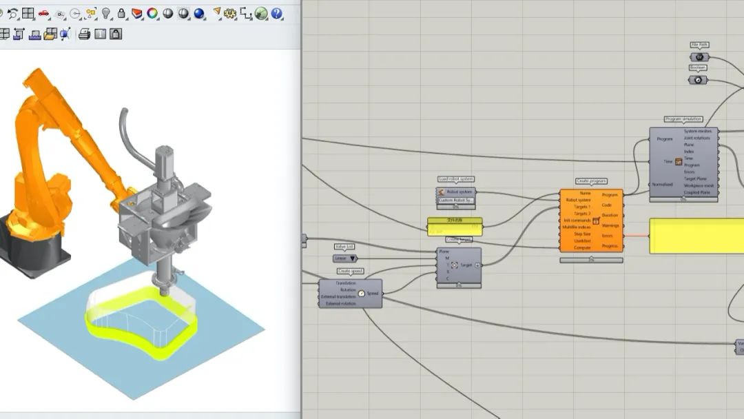Click the blue platform icon in second toolbar row

[x=34, y=34]
